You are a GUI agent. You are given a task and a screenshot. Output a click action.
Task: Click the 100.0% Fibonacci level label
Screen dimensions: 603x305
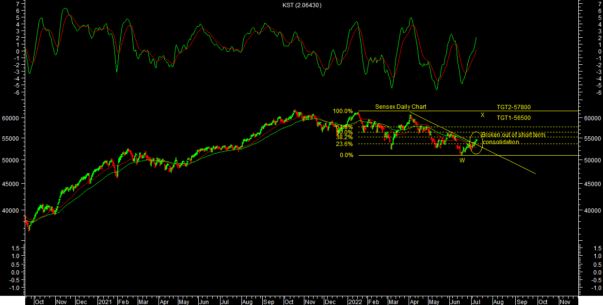coord(343,111)
